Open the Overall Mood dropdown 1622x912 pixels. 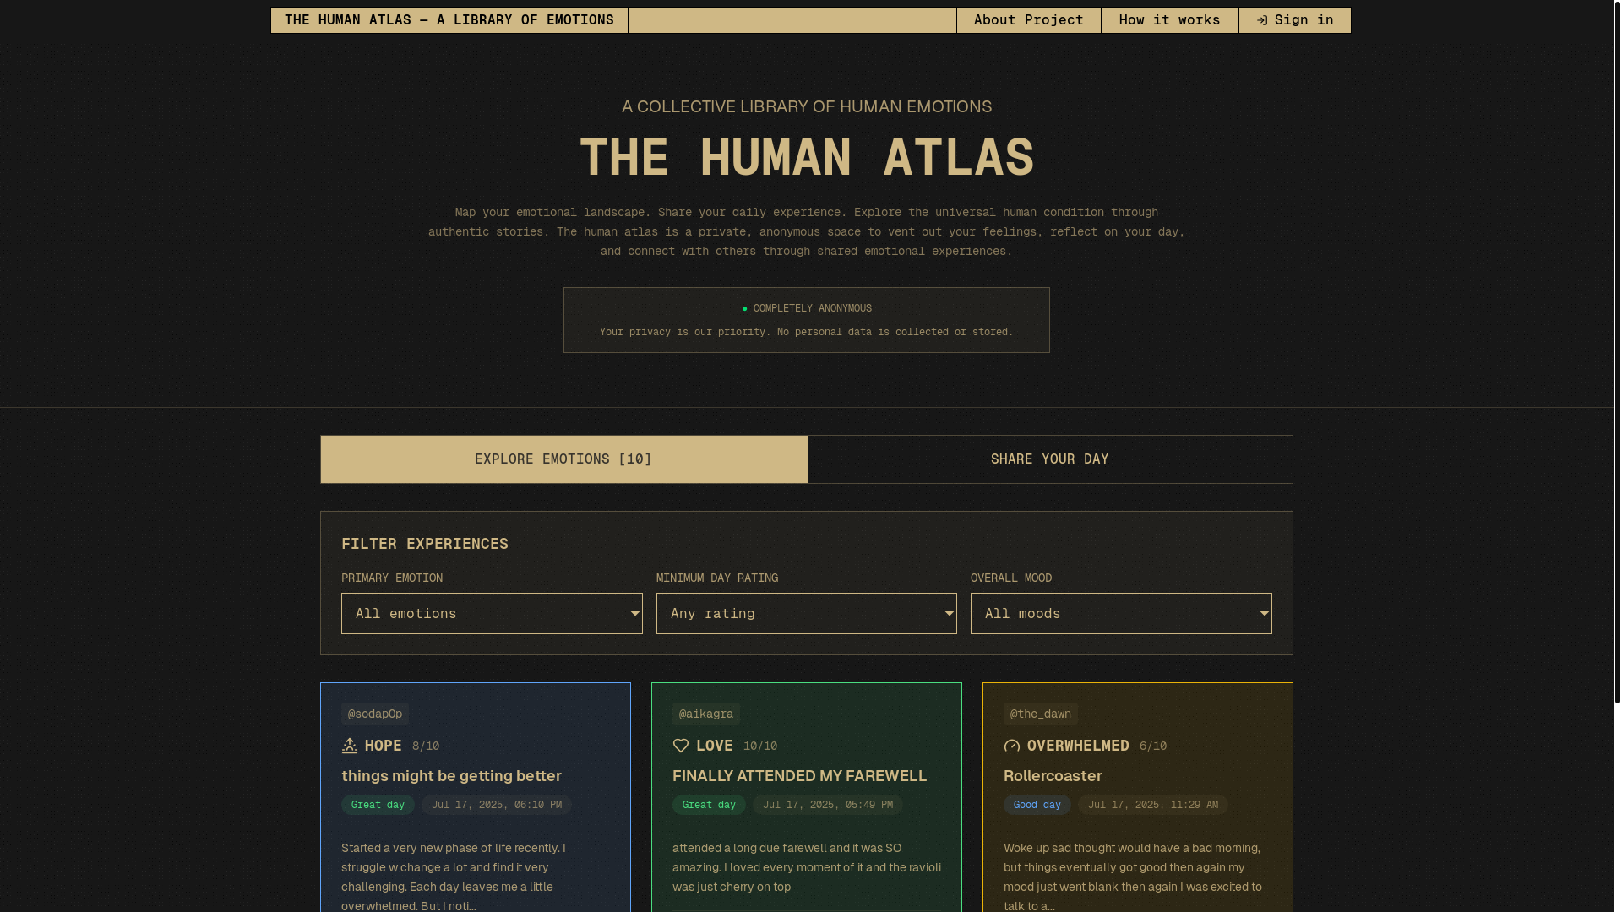1121,613
